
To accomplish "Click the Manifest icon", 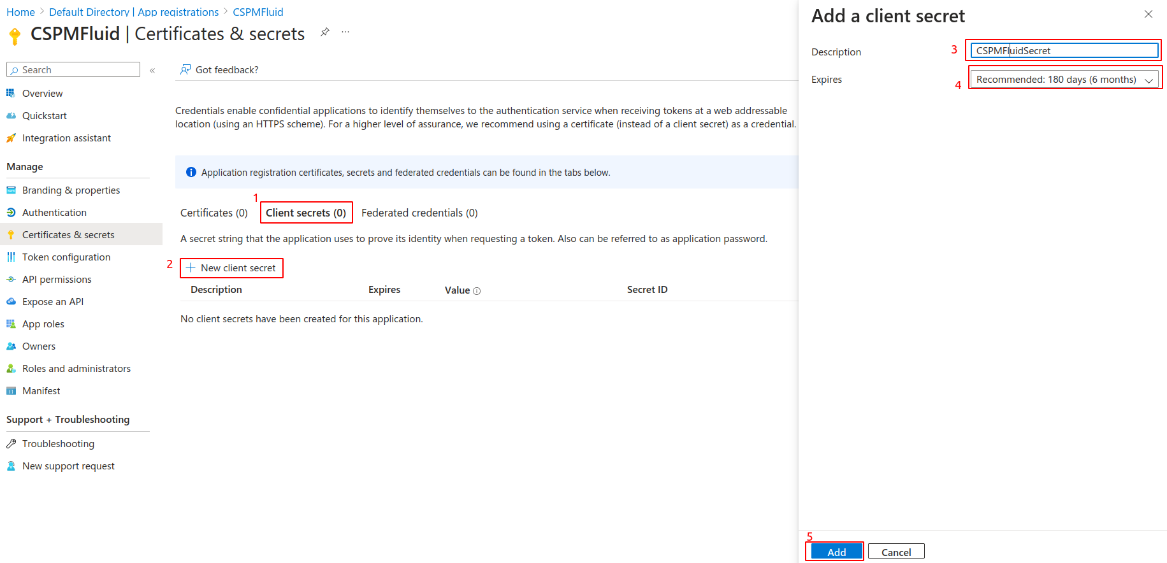I will [11, 390].
